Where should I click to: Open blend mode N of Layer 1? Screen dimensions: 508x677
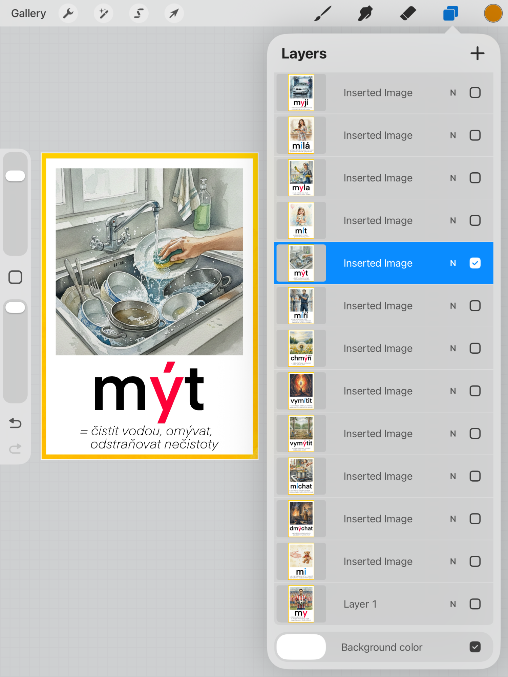pyautogui.click(x=453, y=604)
